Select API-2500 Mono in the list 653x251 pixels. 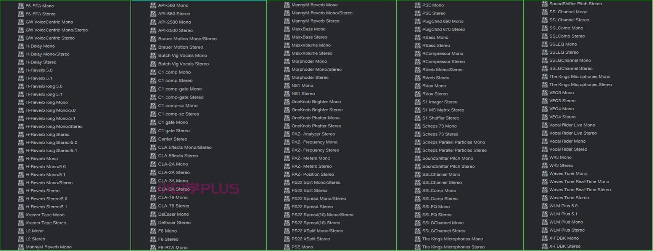coord(174,22)
